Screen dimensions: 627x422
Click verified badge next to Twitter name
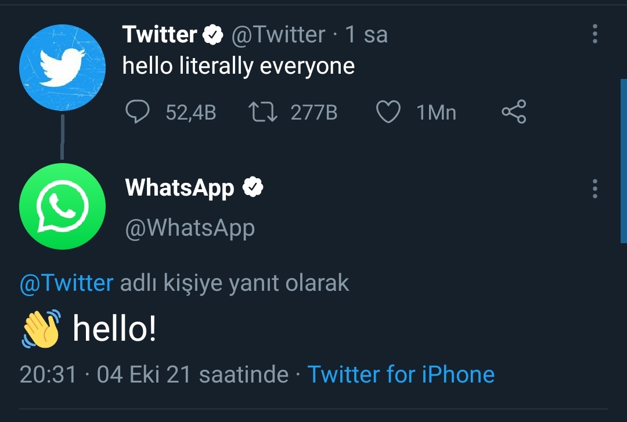(213, 35)
